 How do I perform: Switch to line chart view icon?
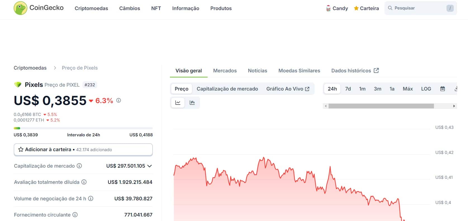[x=178, y=103]
